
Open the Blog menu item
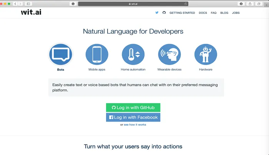pos(224,13)
